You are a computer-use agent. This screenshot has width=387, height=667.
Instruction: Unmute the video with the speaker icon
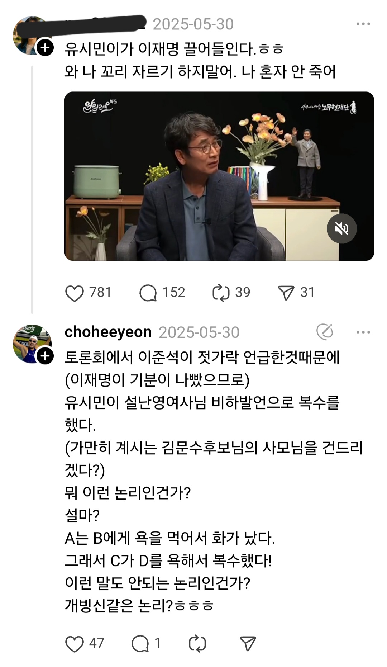341,228
